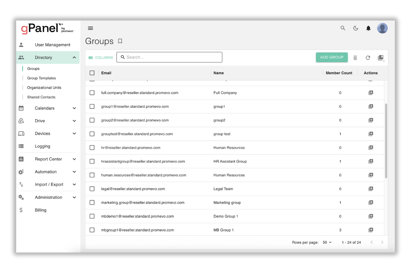This screenshot has height=273, width=411.
Task: Sort by Member Count column header
Action: coord(339,73)
